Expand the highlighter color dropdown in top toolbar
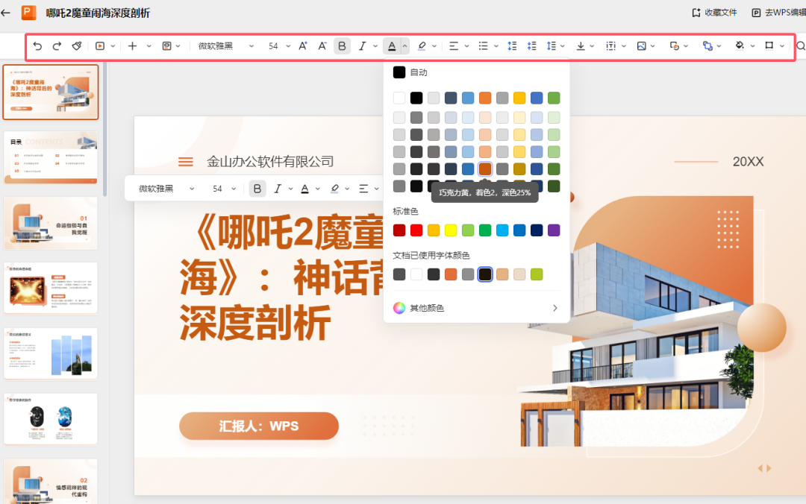 pyautogui.click(x=434, y=46)
